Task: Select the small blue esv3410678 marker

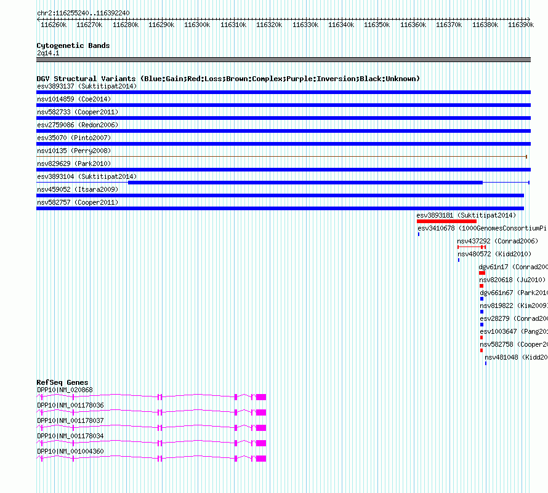Action: click(x=419, y=234)
